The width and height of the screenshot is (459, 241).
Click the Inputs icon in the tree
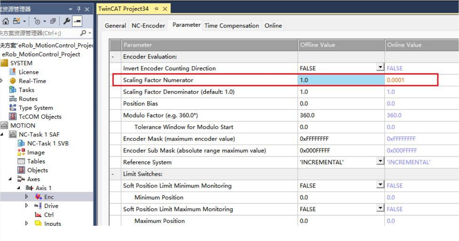click(x=38, y=223)
